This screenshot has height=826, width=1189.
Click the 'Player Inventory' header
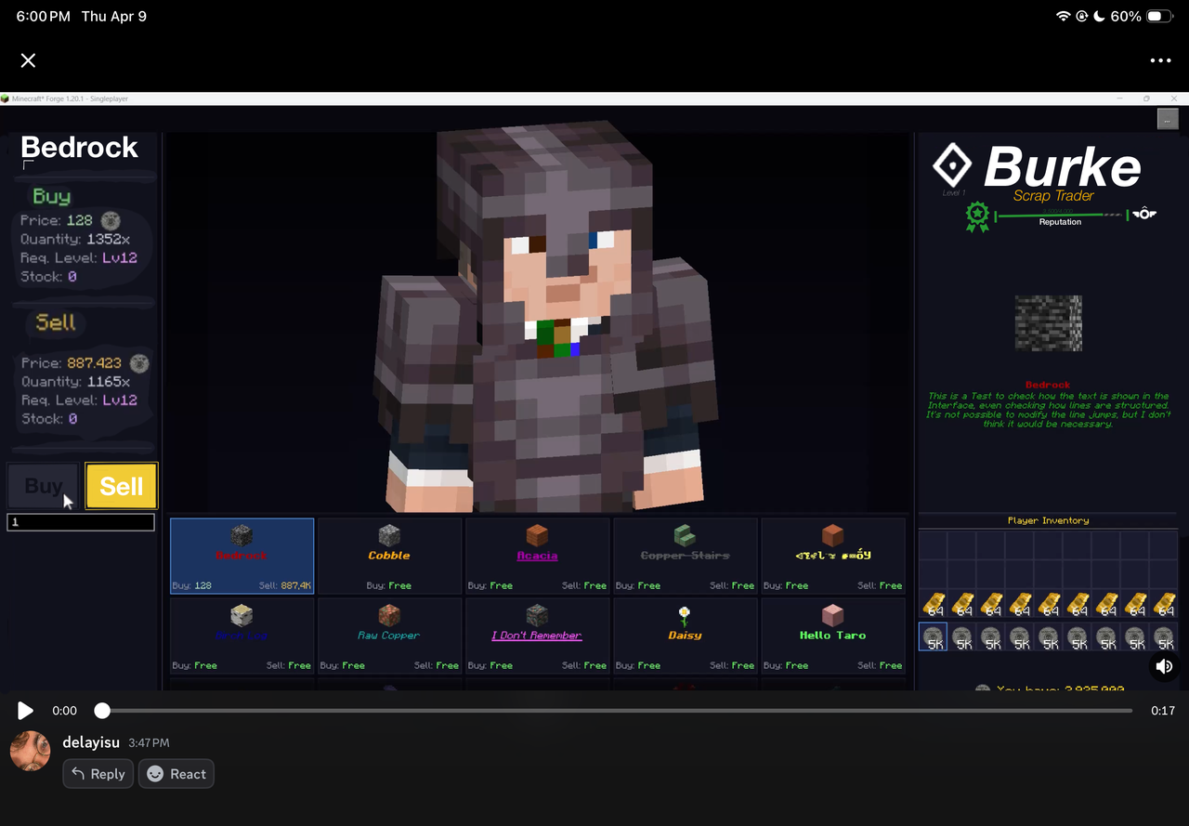[x=1048, y=521]
